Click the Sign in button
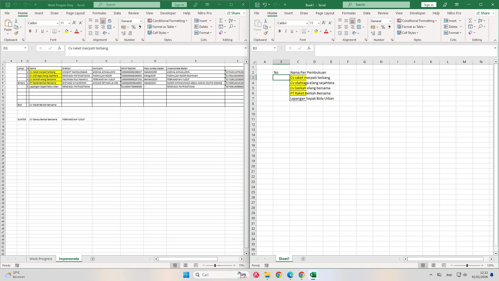 179,5
